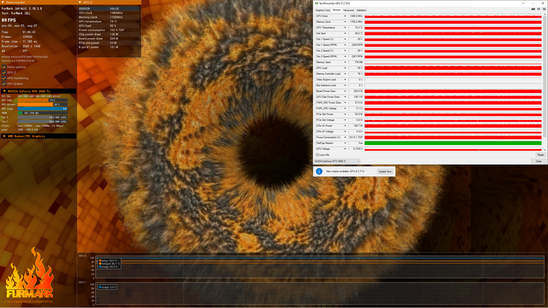The width and height of the screenshot is (548, 308).
Task: Open the NVIDIA GeForce RTX 3060 Ti combo box
Action: tap(337, 161)
